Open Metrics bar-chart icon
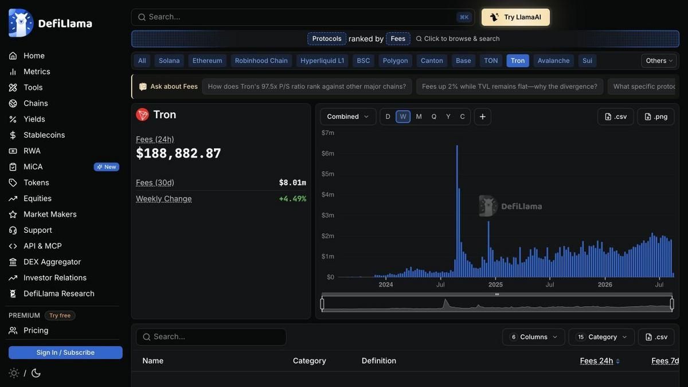This screenshot has height=387, width=688. pyautogui.click(x=13, y=72)
